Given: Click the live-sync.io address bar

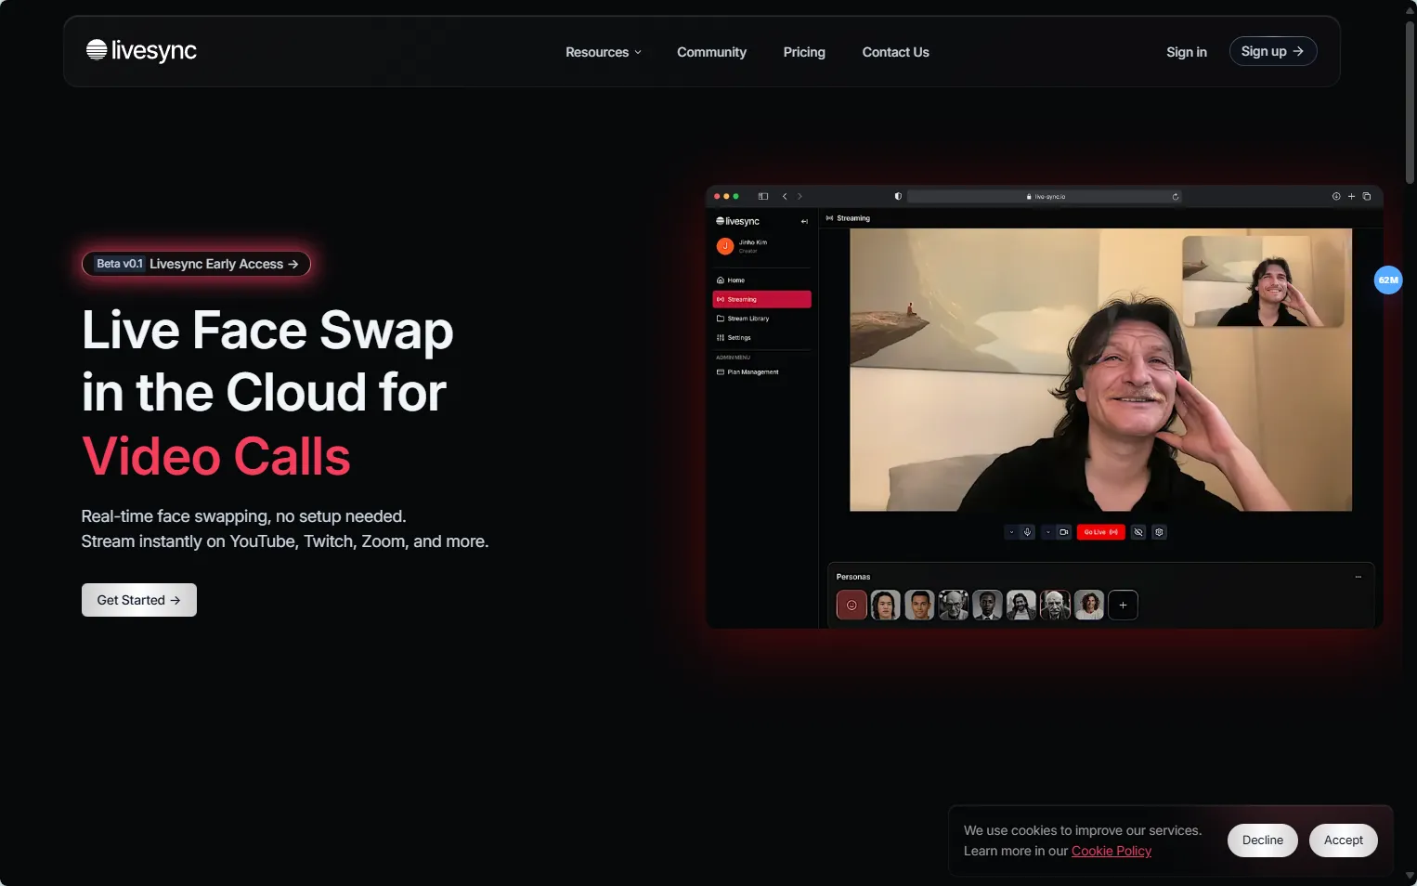Looking at the screenshot, I should [x=1045, y=196].
